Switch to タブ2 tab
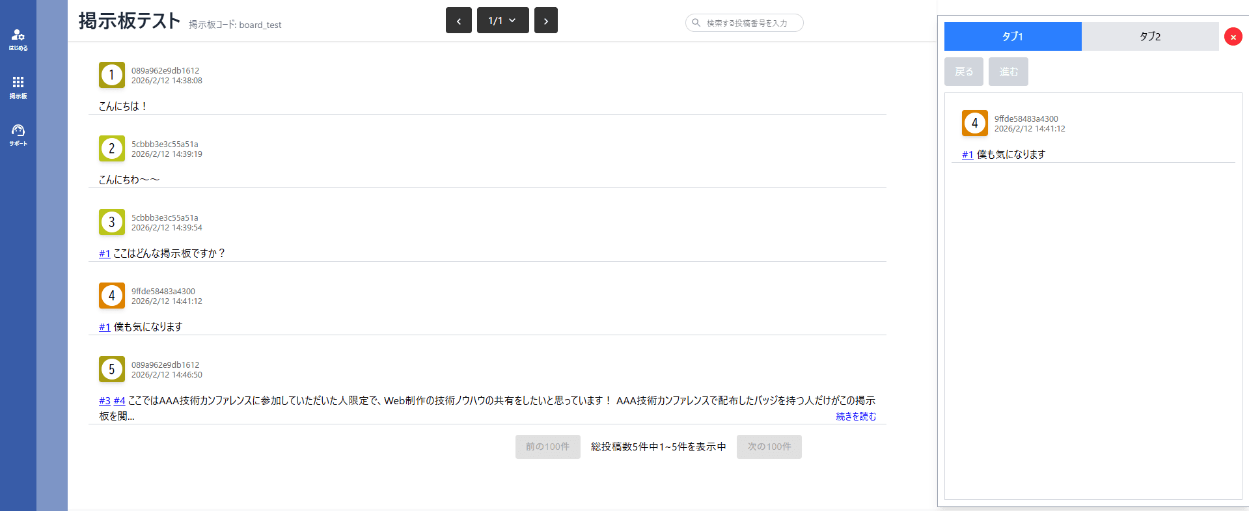The height and width of the screenshot is (511, 1249). point(1149,36)
